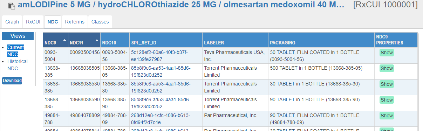Sort by the NDC11 column arrow
The width and height of the screenshot is (423, 131).
coord(97,40)
